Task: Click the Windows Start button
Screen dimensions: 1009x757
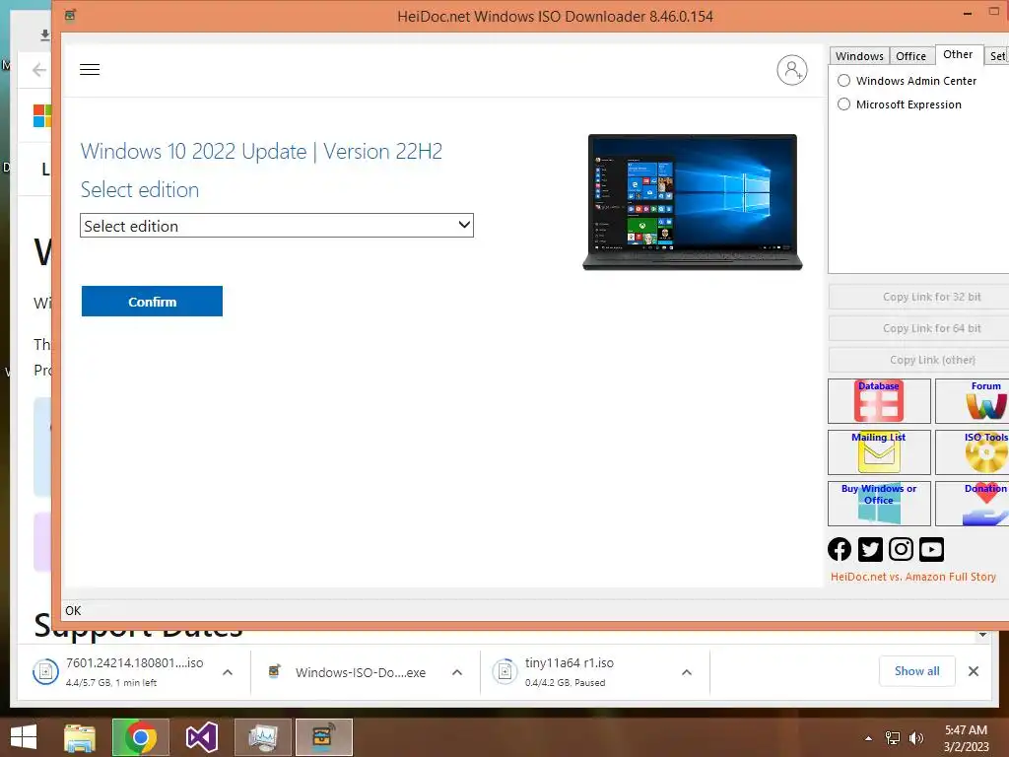Action: point(24,737)
